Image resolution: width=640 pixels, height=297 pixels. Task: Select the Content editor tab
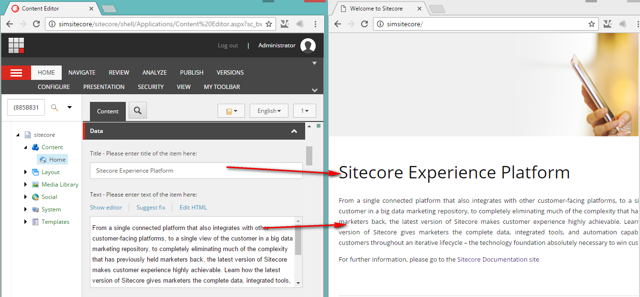pos(108,111)
